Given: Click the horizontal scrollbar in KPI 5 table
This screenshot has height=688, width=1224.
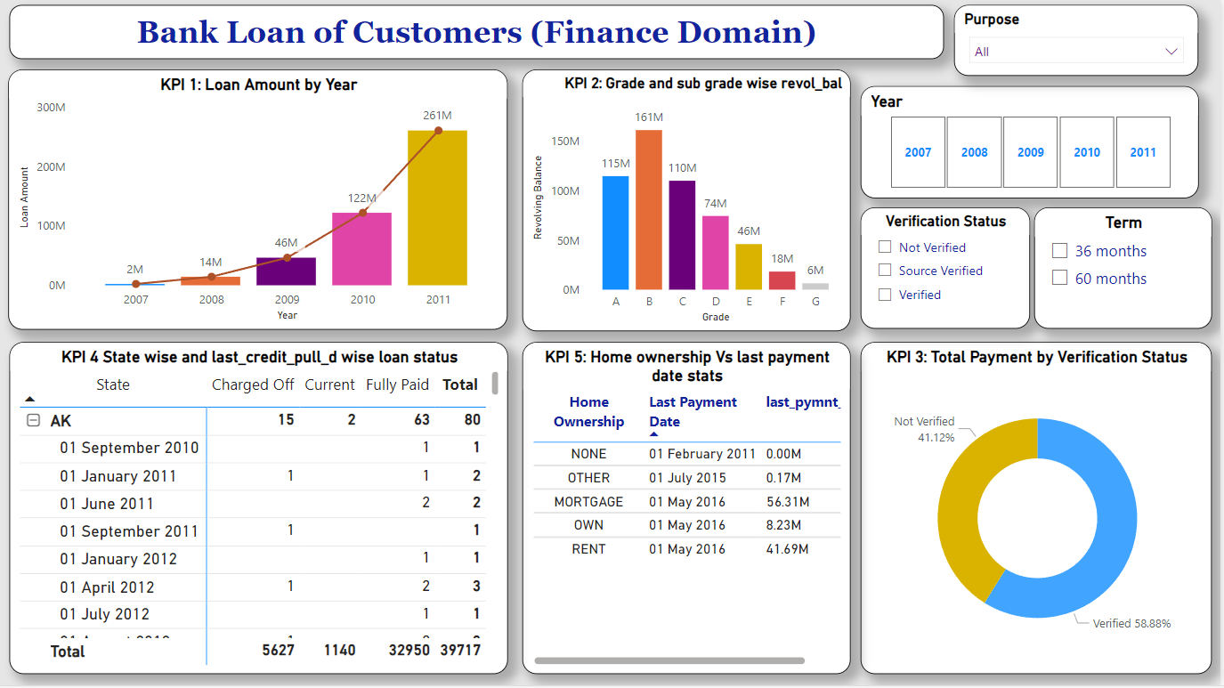Looking at the screenshot, I should tap(669, 660).
